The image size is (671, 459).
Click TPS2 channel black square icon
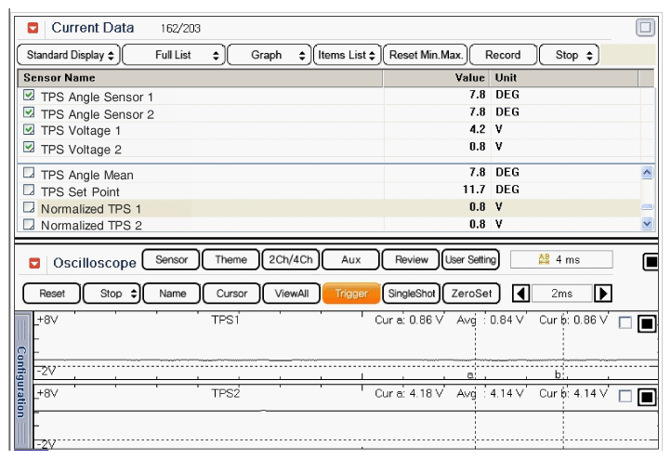646,398
